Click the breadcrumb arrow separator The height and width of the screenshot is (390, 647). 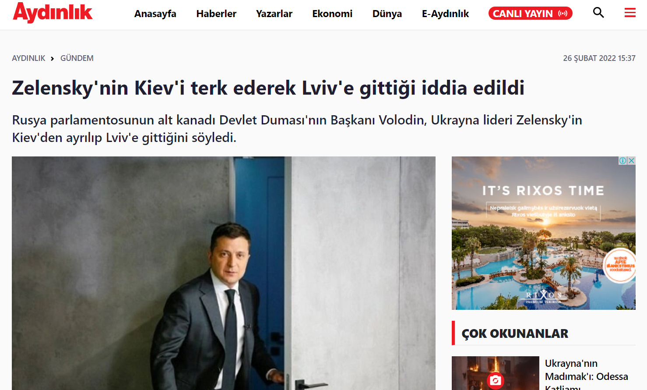pos(52,59)
